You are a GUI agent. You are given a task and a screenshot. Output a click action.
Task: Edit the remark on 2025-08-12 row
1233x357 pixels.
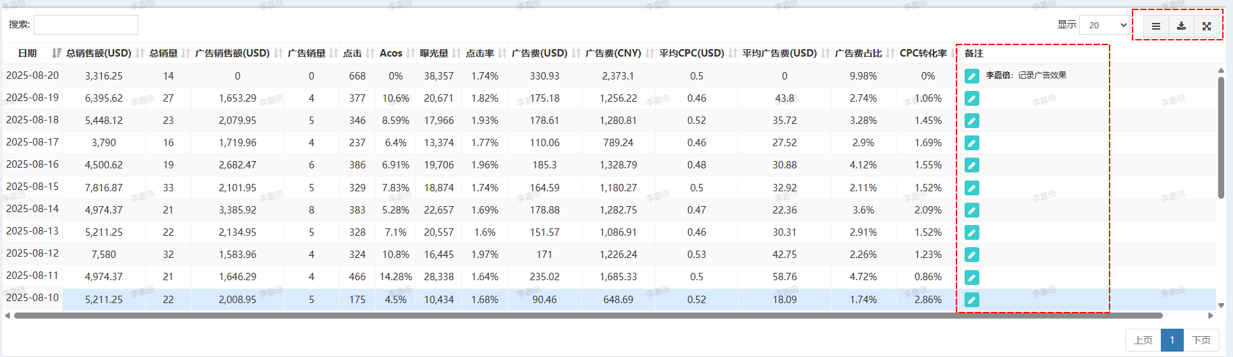click(x=971, y=255)
